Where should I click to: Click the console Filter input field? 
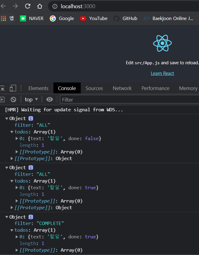coord(130,99)
